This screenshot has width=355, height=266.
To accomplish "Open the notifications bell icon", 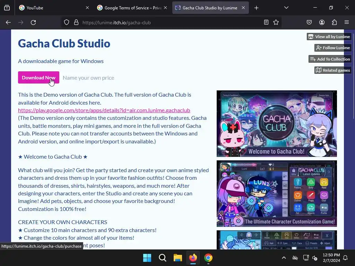I will click(346, 258).
